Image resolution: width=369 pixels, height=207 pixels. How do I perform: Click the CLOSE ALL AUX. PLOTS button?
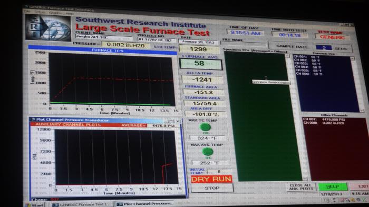point(300,187)
